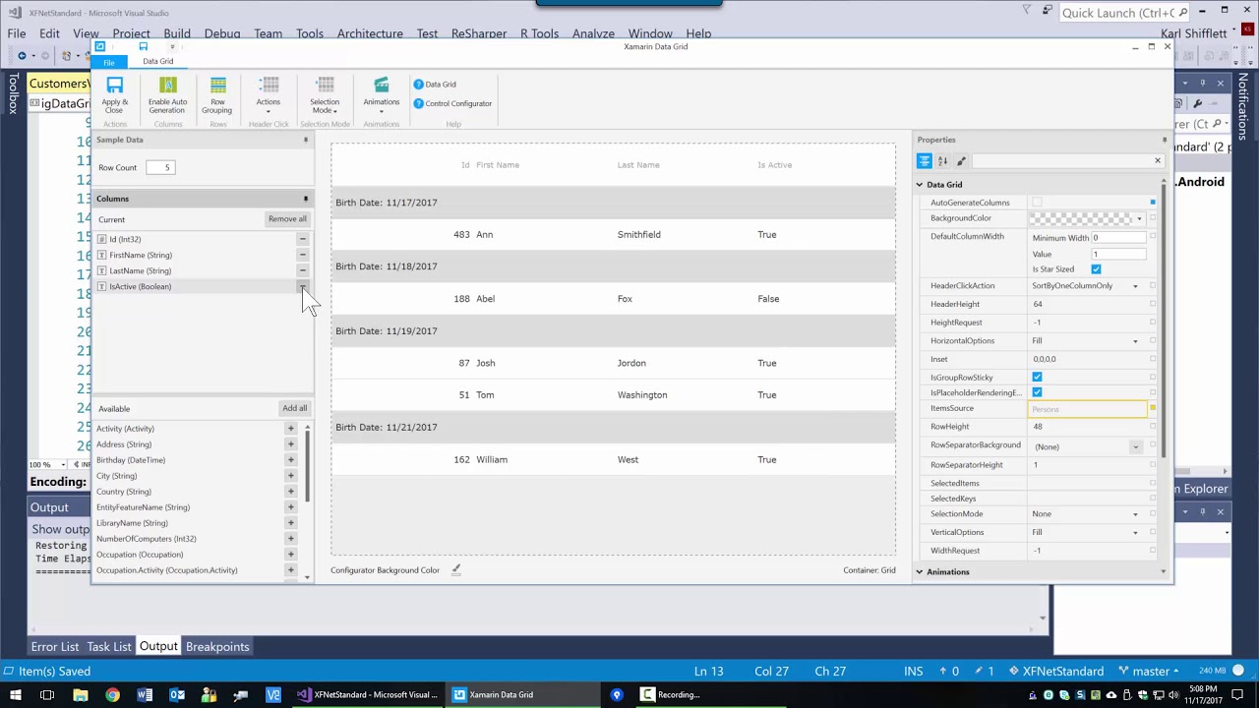Open the Data Grid help link
This screenshot has height=708, width=1259.
click(434, 85)
